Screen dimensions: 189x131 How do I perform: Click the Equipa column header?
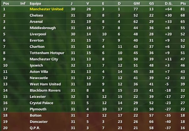pyautogui.click(x=35, y=3)
